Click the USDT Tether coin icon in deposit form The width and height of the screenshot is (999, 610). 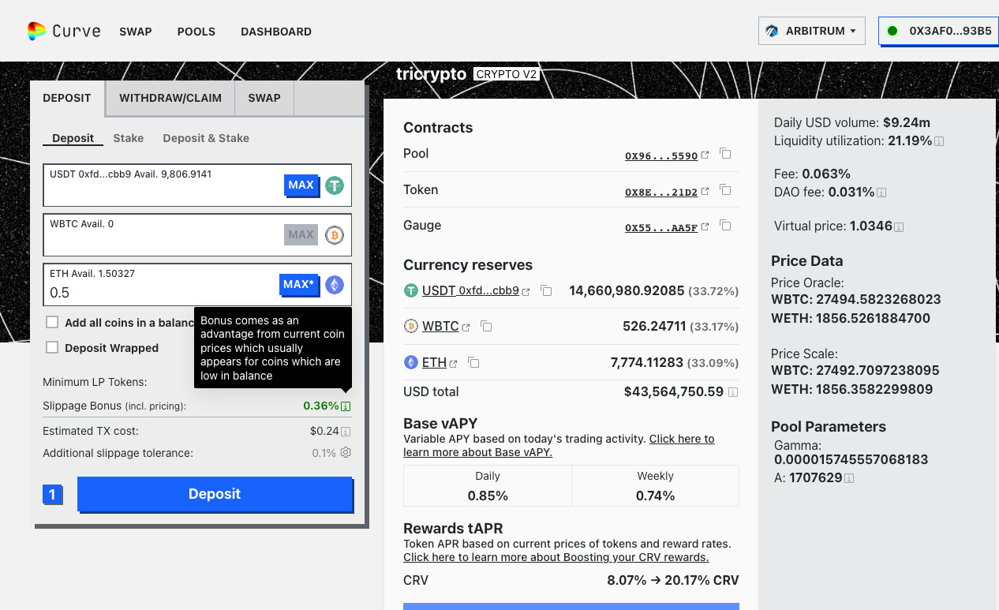click(x=335, y=185)
